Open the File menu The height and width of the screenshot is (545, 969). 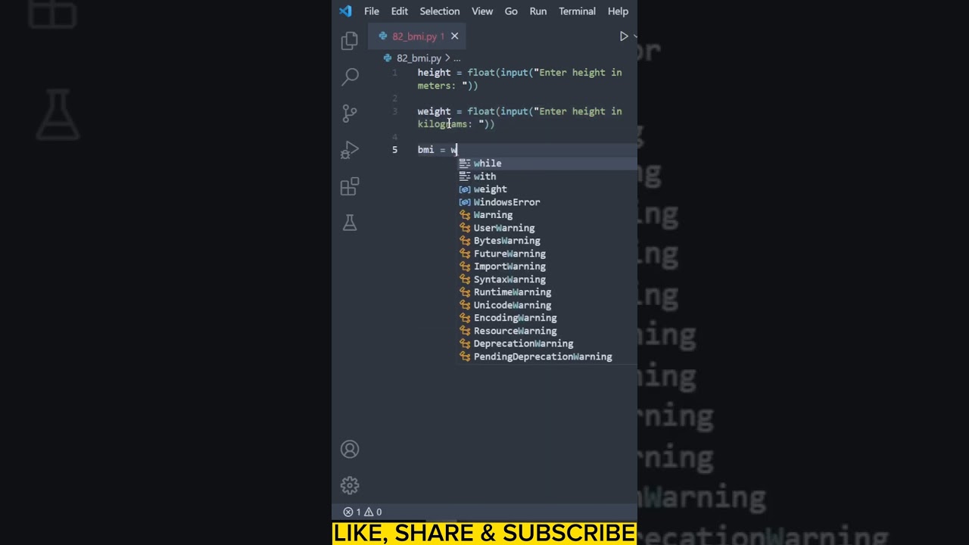tap(371, 11)
